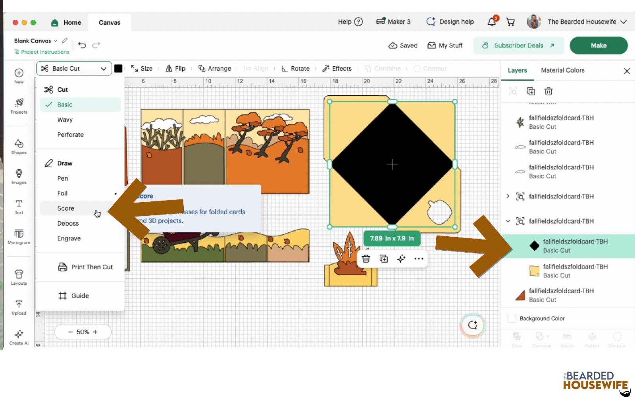Select the black diamond layer row
635x404 pixels.
568,246
